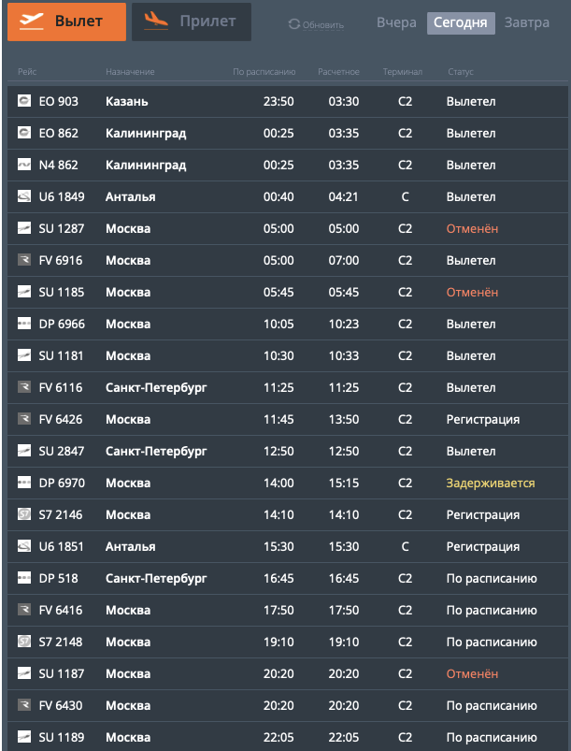Viewport: 571px width, 751px height.
Task: Click the Отменён status of SU 1185
Action: coord(472,292)
